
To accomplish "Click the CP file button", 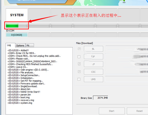I will click(94, 56).
